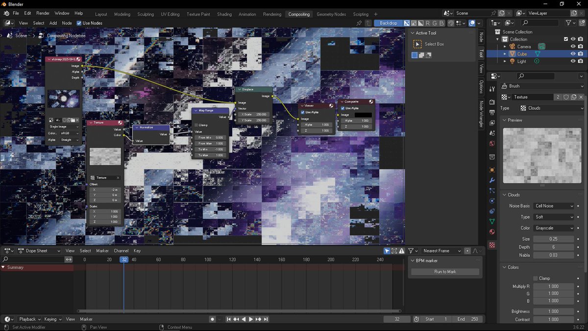Screen dimensions: 588x331
Task: Open the Noise Basis dropdown showing Cell Noise
Action: 554,205
